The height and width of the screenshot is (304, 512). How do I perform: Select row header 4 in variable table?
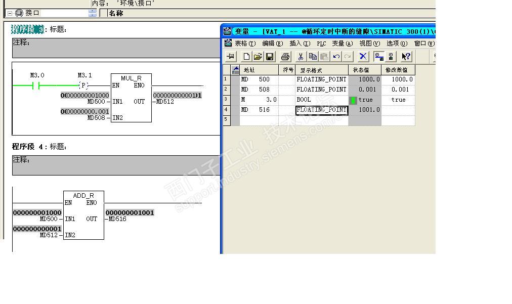(x=227, y=110)
